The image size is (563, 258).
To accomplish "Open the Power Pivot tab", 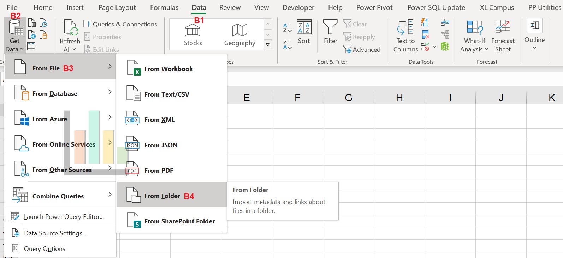I will [x=374, y=7].
